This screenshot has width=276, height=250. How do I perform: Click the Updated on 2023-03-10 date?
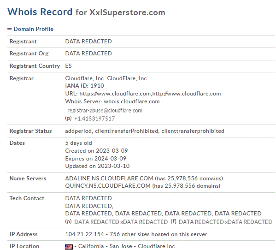pos(97,166)
